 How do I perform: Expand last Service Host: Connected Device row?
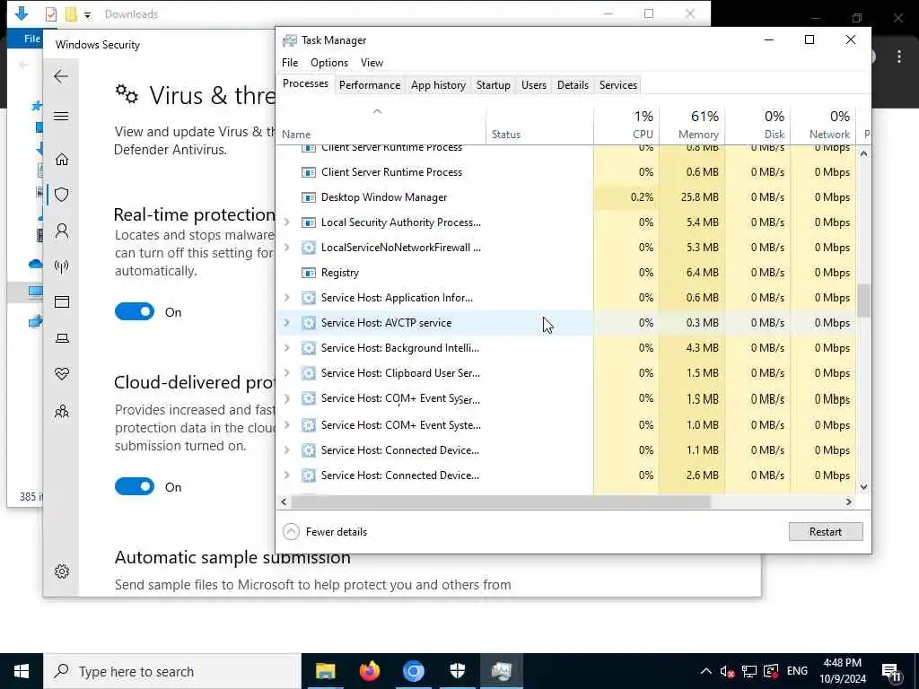point(286,475)
